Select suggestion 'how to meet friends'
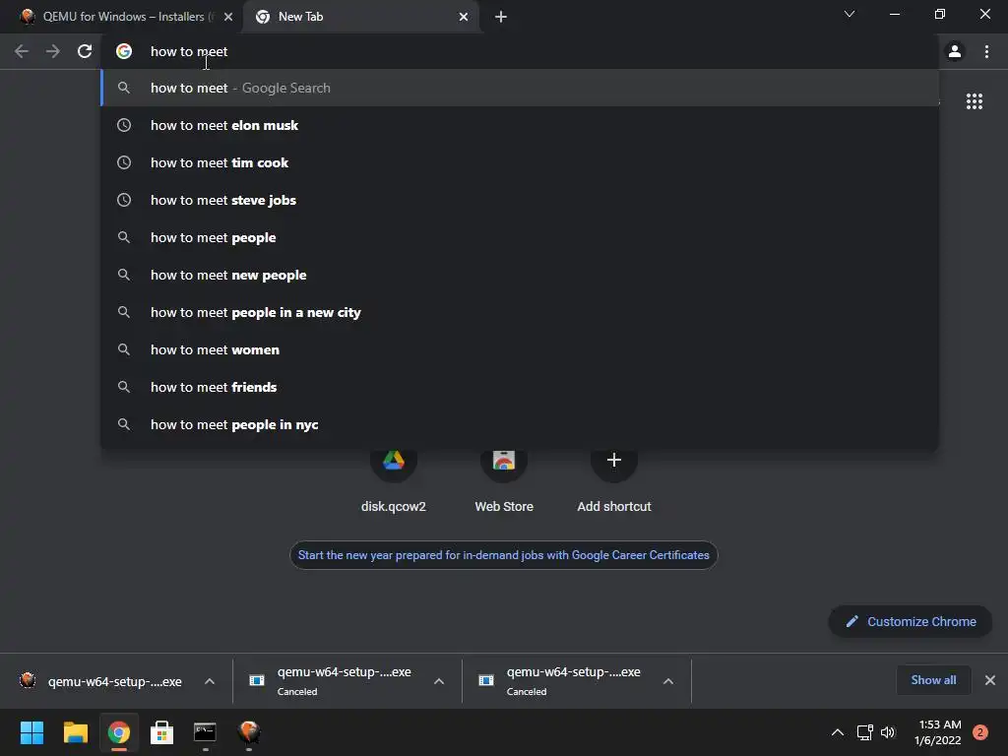 point(520,387)
